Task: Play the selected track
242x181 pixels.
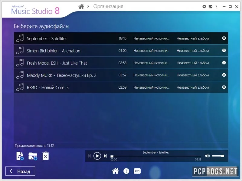Action: pyautogui.click(x=97, y=156)
